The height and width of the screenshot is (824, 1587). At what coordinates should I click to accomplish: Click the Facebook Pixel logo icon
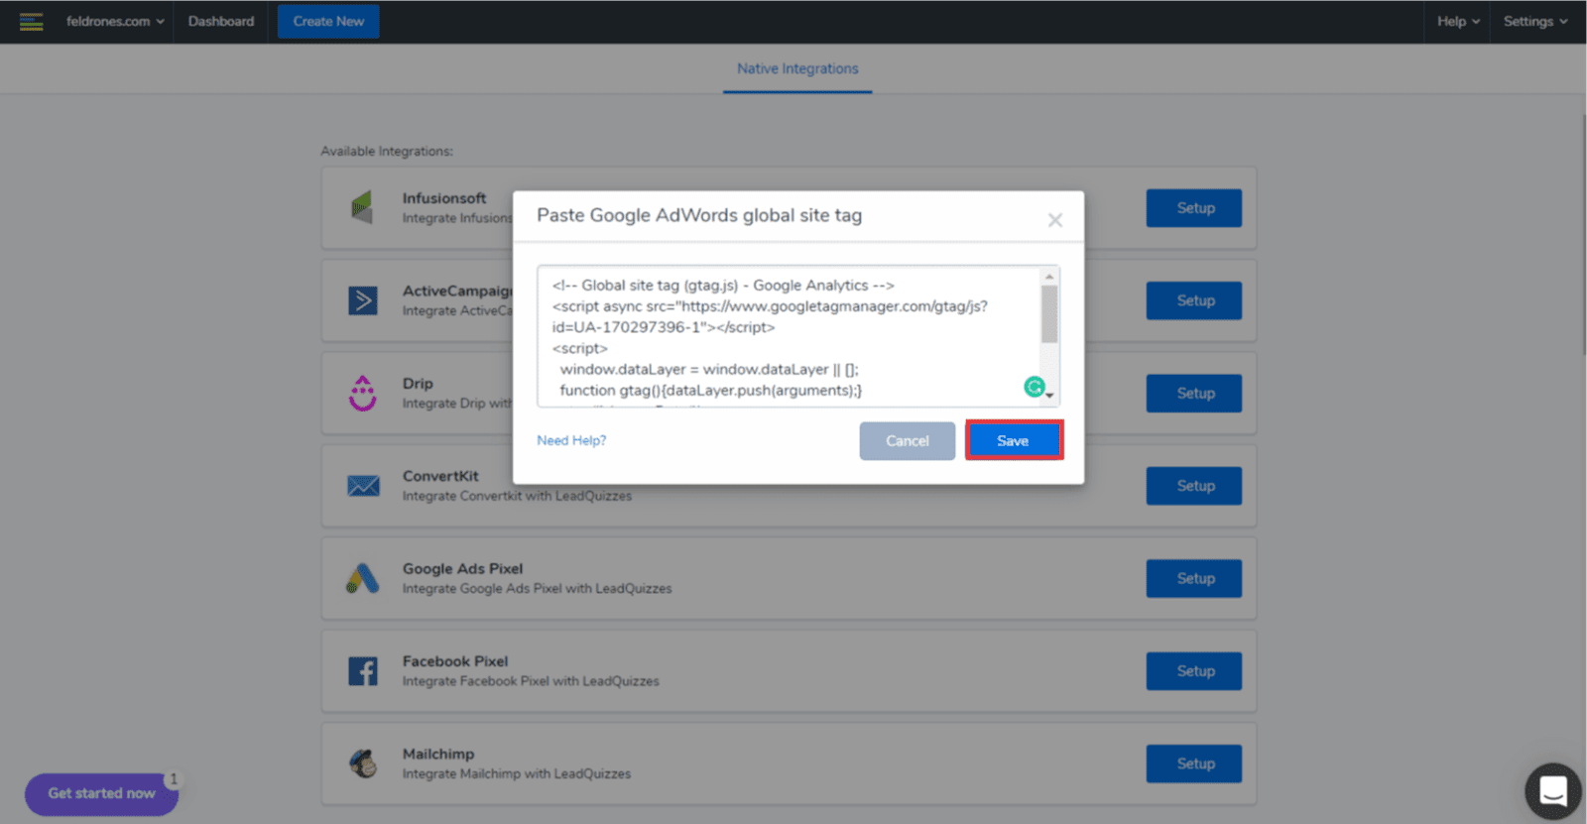(363, 671)
